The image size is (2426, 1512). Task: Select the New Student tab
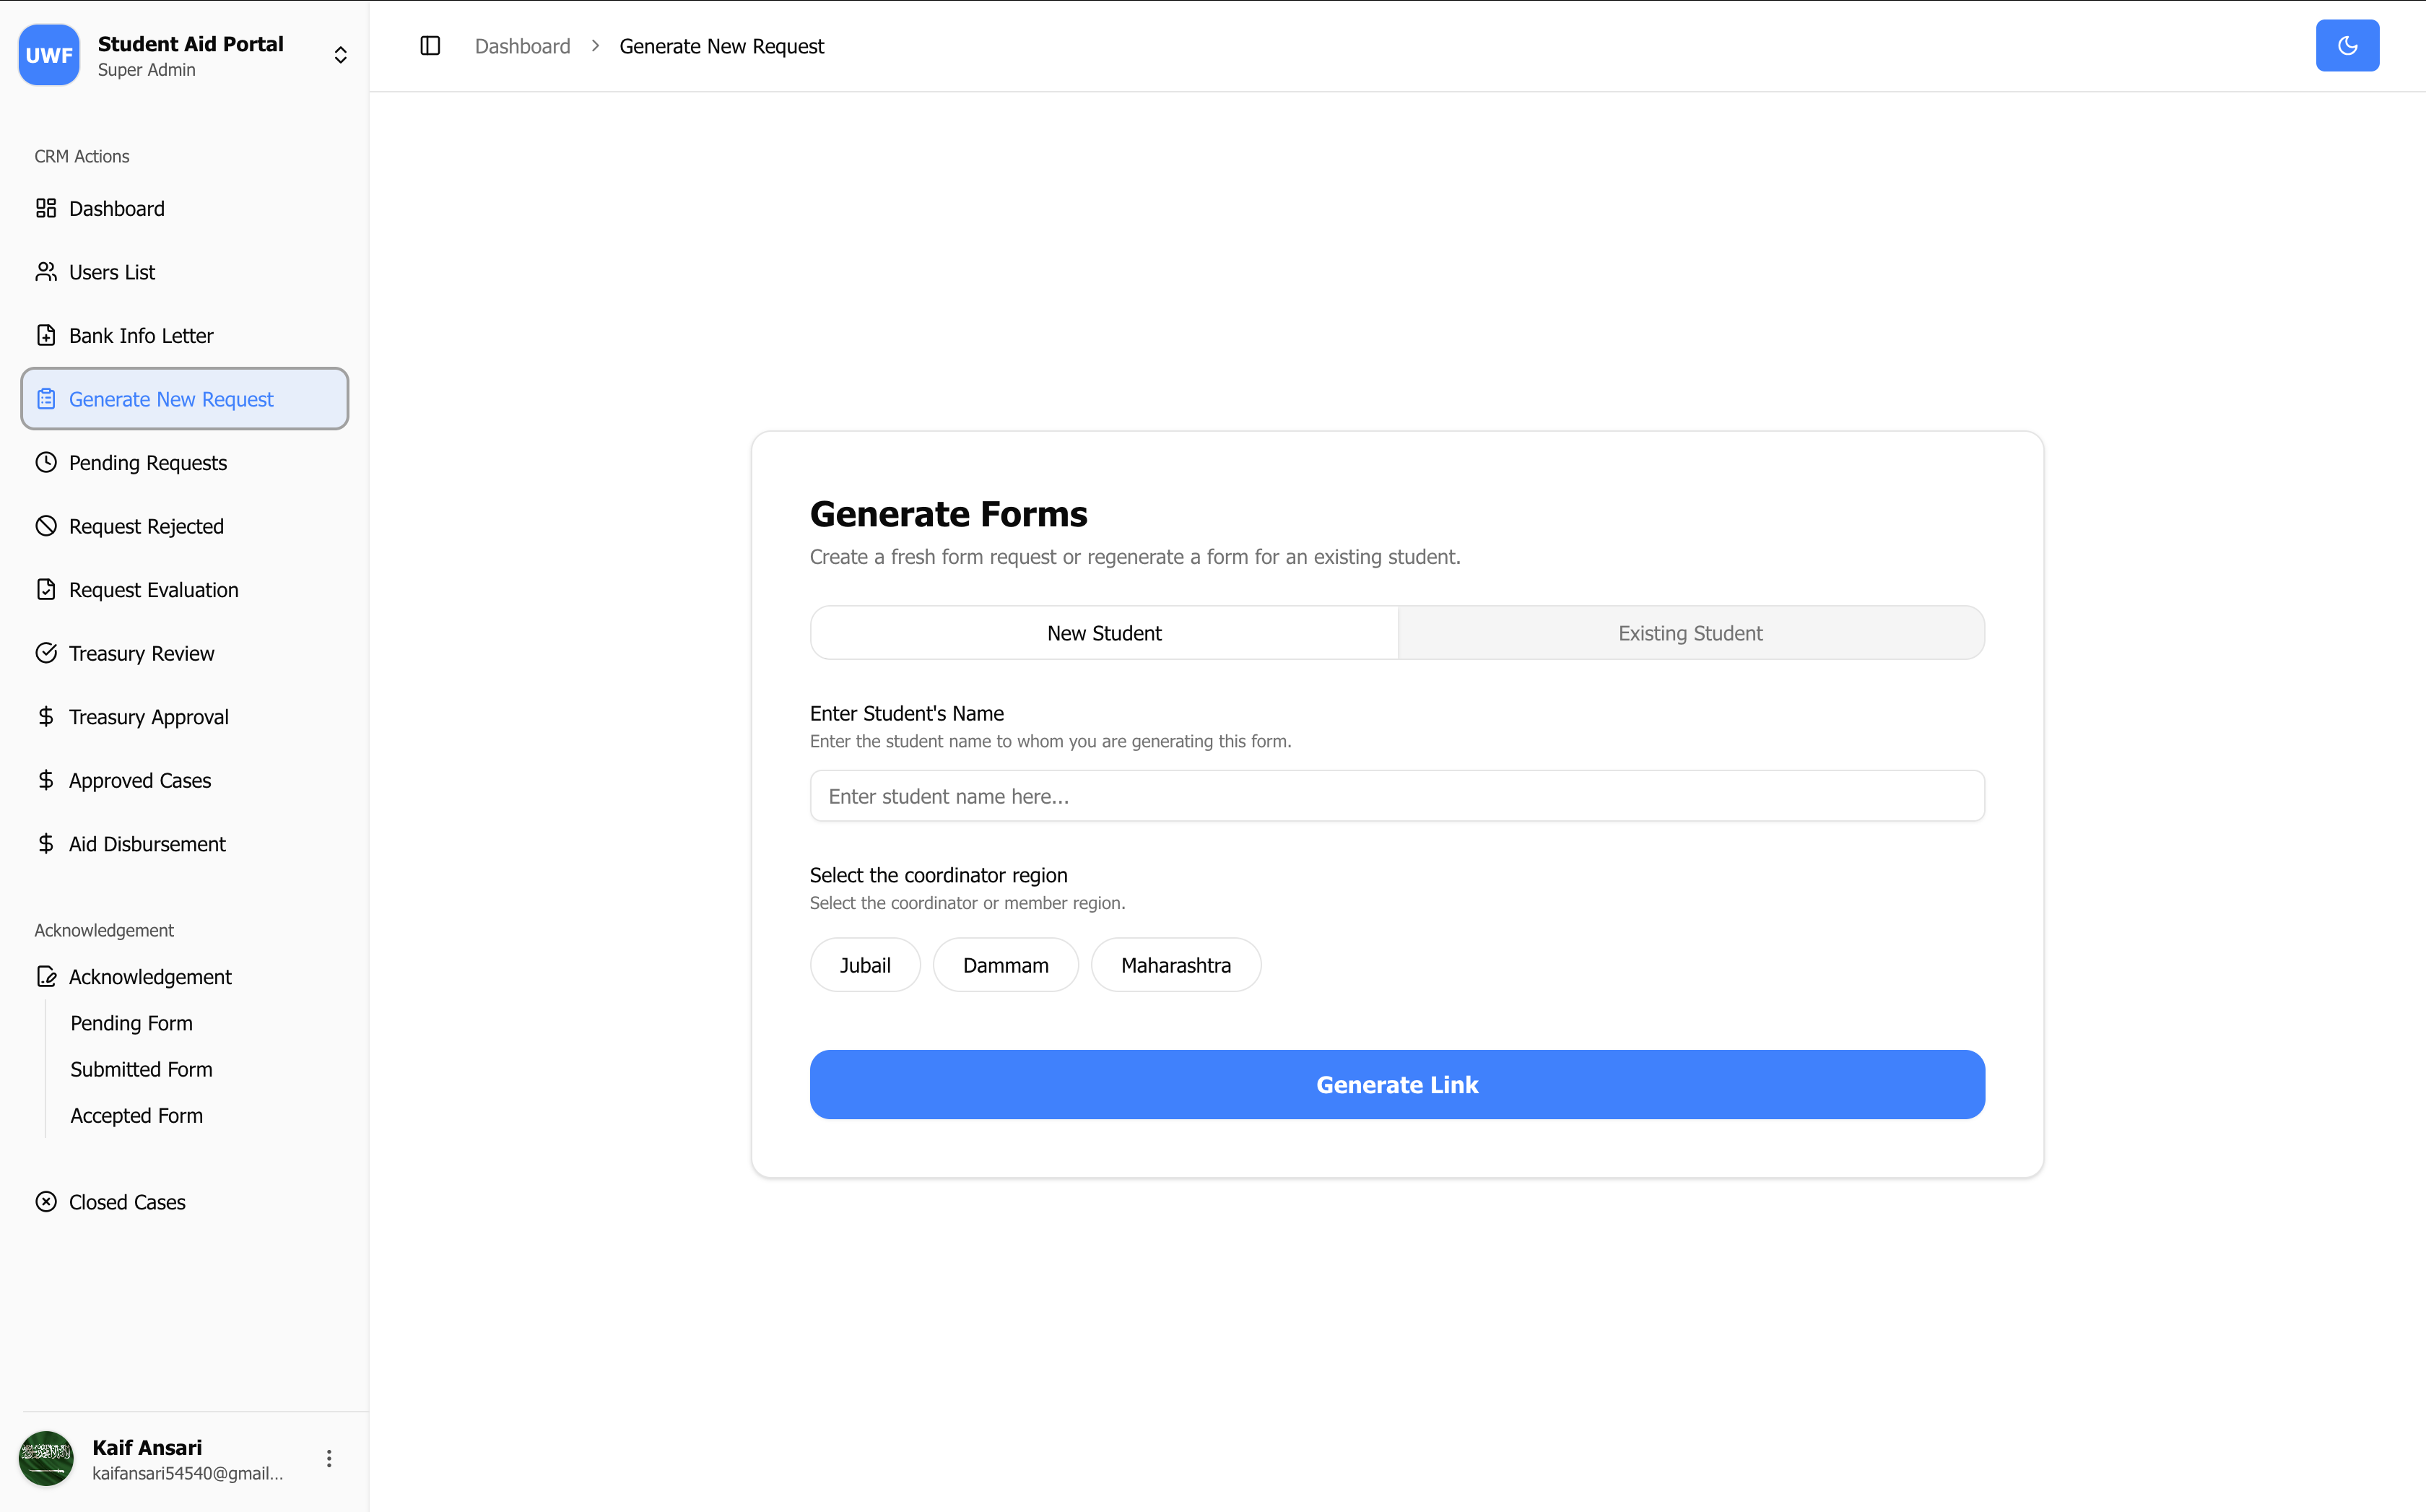click(x=1104, y=633)
